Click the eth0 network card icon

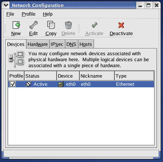pos(61,84)
